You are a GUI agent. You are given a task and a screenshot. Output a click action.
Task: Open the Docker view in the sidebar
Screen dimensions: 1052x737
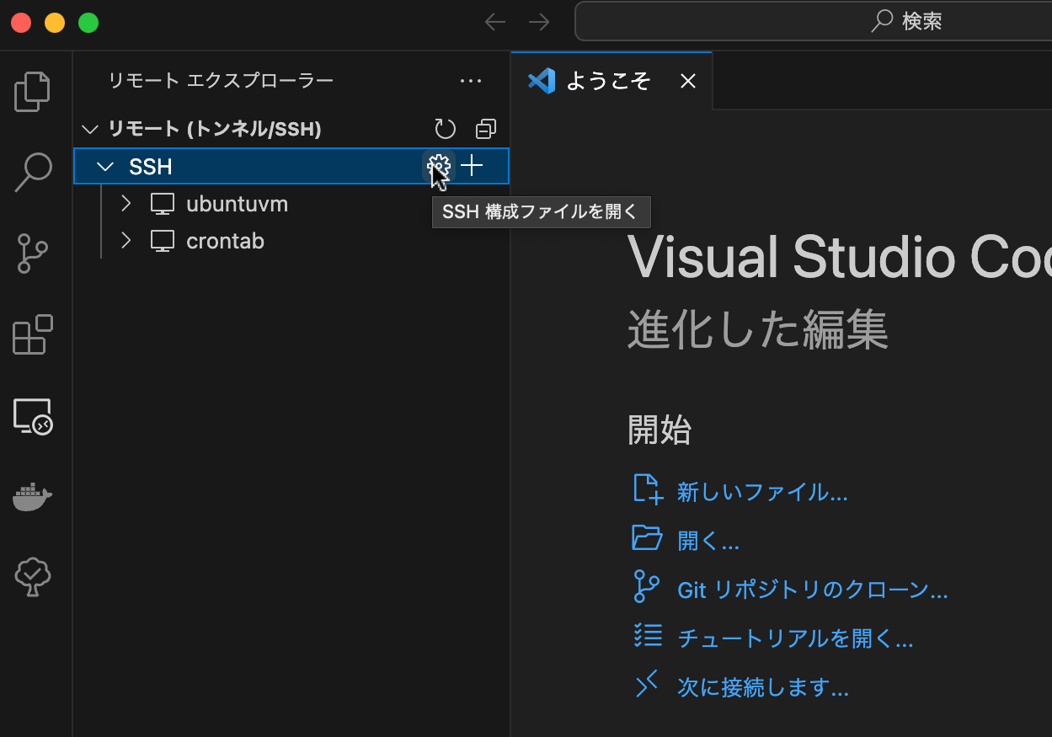click(32, 497)
